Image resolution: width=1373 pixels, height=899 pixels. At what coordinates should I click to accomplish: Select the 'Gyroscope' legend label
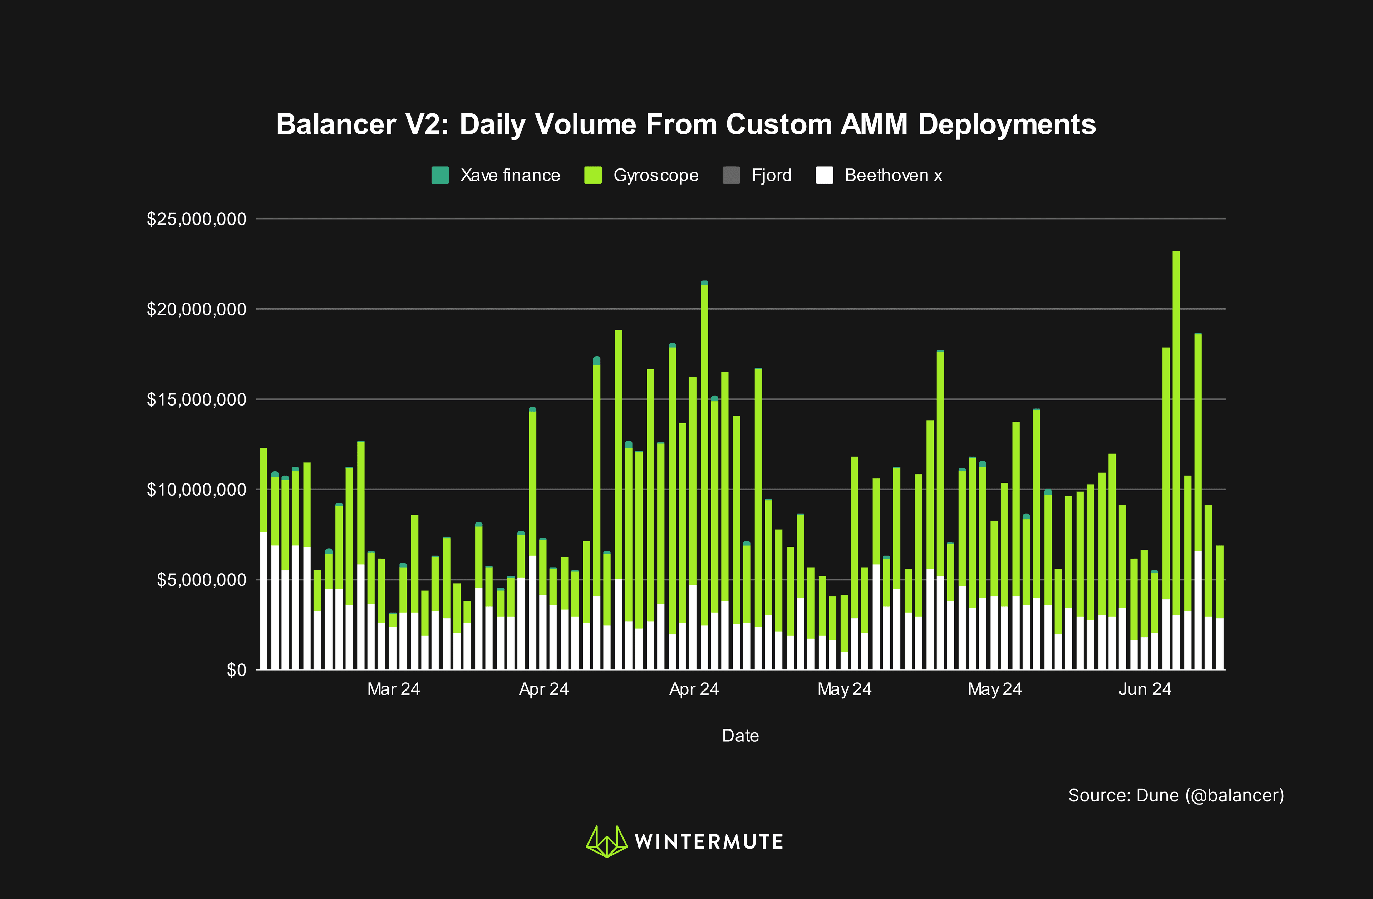(x=656, y=176)
